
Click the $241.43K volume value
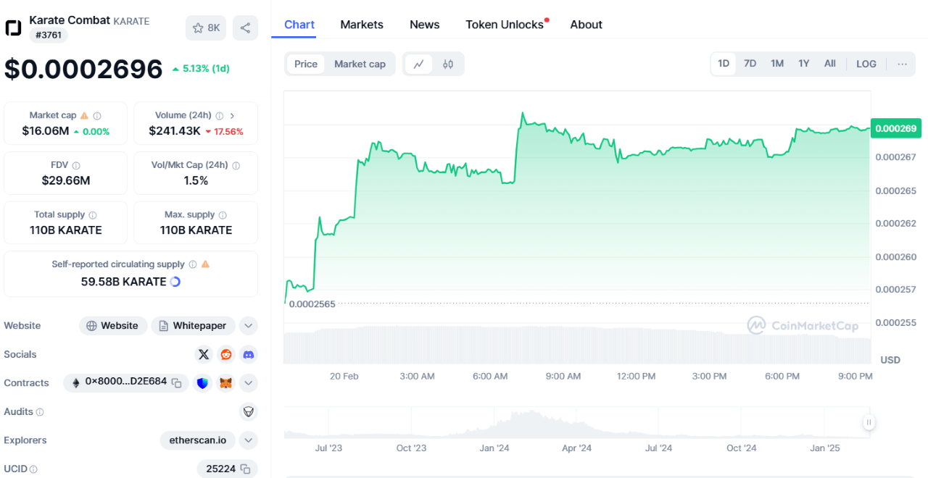pyautogui.click(x=175, y=131)
